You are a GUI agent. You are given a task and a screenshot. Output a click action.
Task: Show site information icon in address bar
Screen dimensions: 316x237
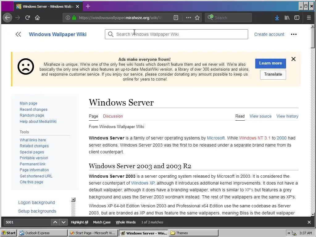click(x=68, y=18)
